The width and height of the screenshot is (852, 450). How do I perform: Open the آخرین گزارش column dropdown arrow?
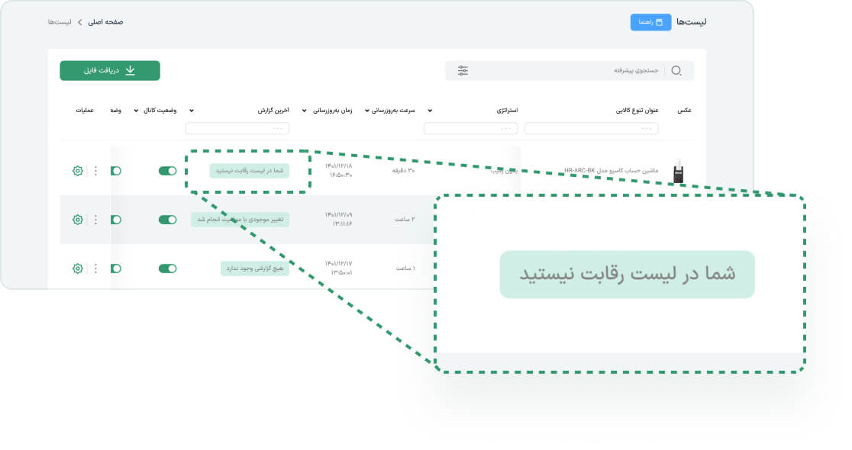pos(192,111)
